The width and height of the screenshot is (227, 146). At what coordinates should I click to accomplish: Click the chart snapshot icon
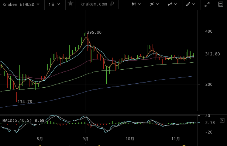(221, 4)
